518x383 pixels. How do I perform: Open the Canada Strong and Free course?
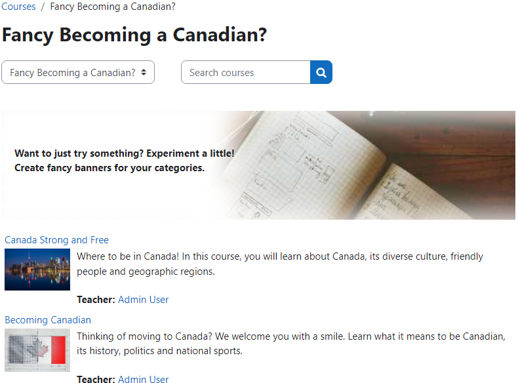coord(56,240)
